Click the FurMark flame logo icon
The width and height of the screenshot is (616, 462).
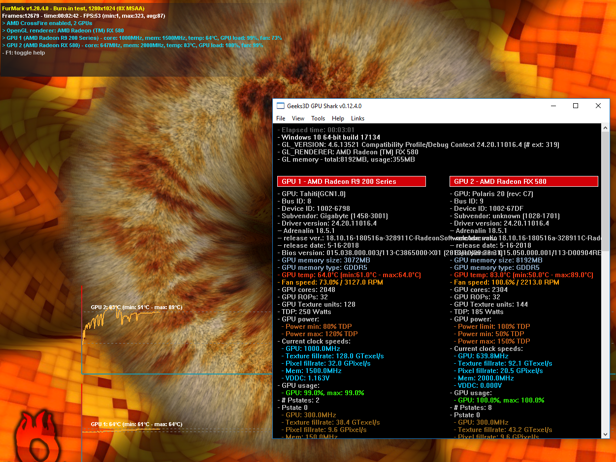[37, 436]
